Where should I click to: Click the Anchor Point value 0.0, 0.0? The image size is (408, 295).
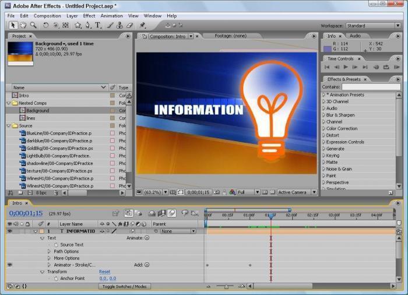pos(108,278)
